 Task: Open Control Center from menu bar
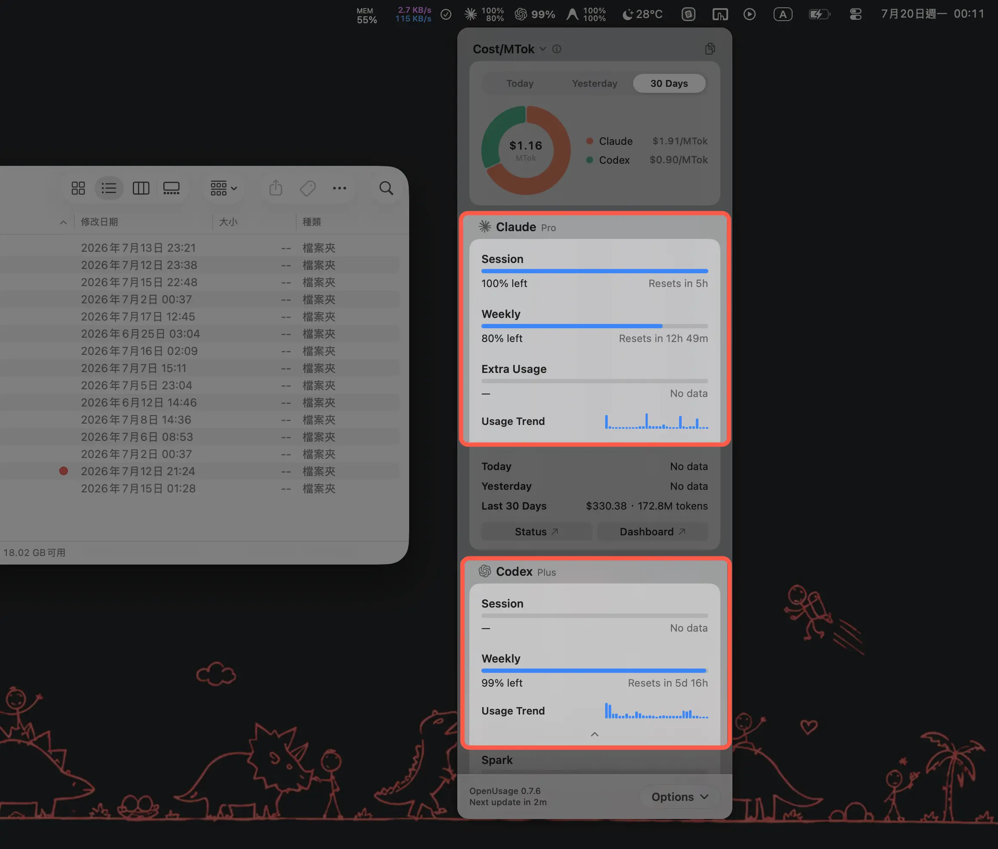(x=855, y=15)
